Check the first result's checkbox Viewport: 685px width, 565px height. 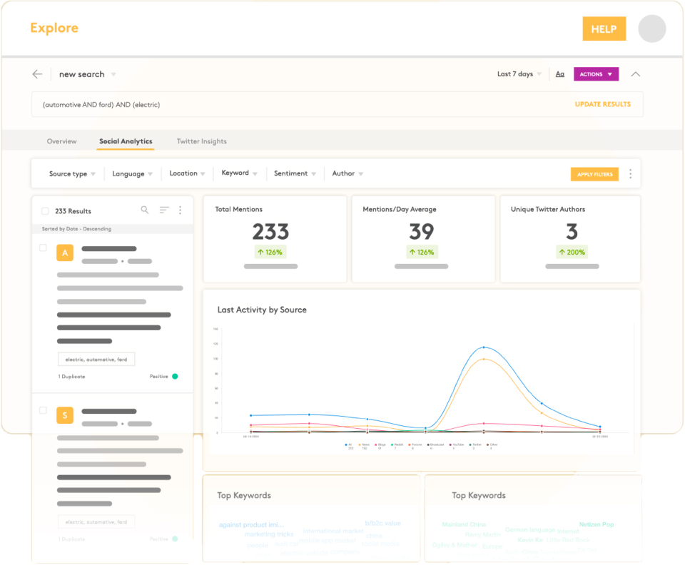[x=43, y=248]
